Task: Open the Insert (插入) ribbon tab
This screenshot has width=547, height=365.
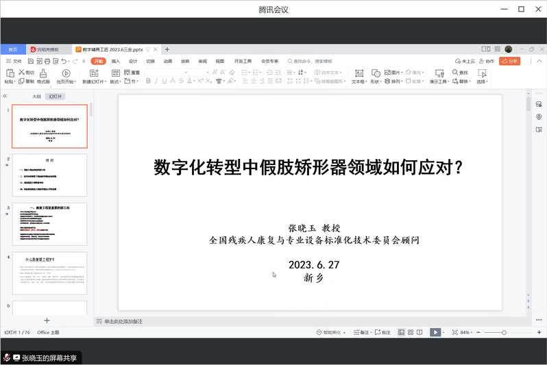Action: pos(116,61)
